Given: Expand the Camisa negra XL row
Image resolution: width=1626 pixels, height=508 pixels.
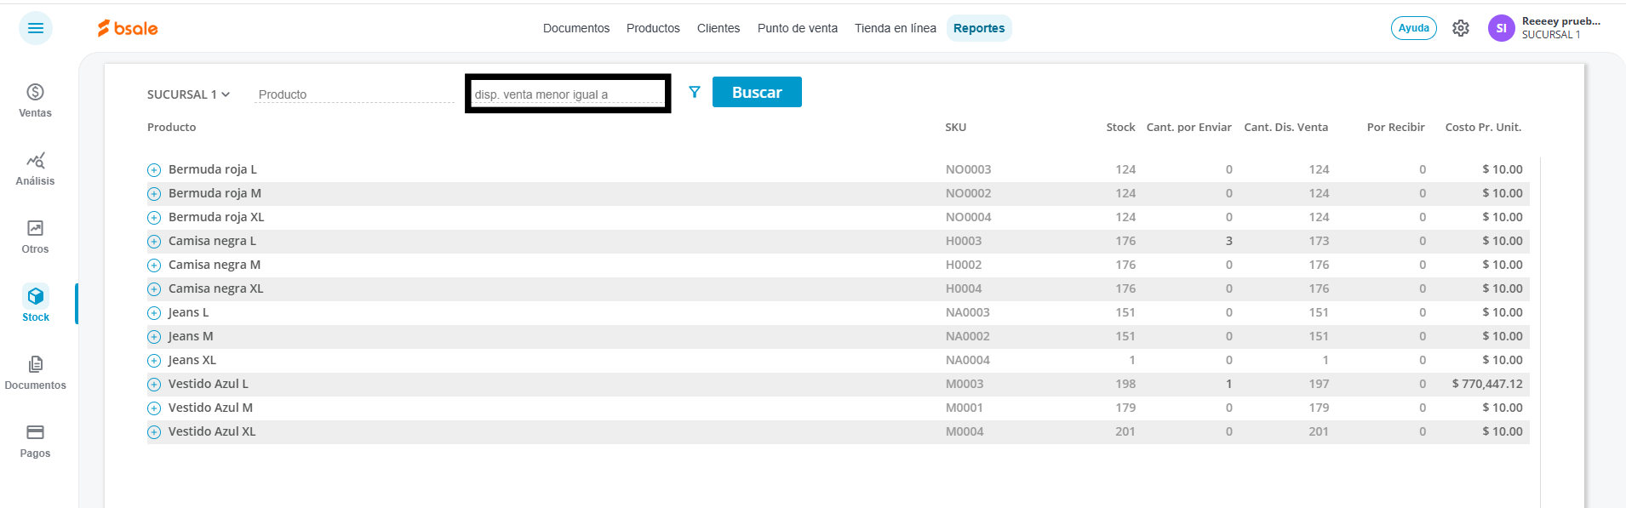Looking at the screenshot, I should coord(154,289).
